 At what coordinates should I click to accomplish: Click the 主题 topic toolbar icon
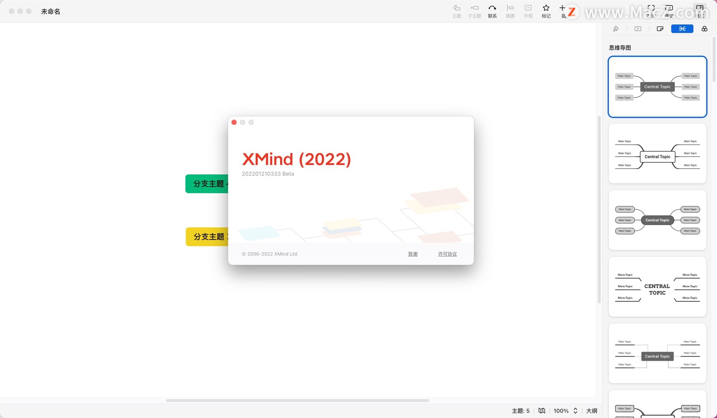[457, 11]
